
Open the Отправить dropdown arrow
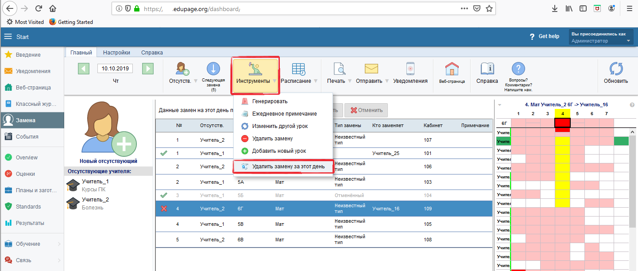[x=387, y=81]
